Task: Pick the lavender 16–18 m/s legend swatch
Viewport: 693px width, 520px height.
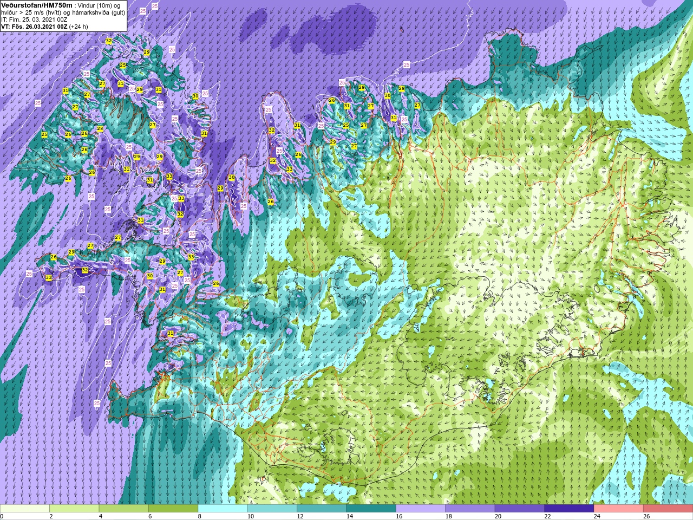Action: click(421, 509)
